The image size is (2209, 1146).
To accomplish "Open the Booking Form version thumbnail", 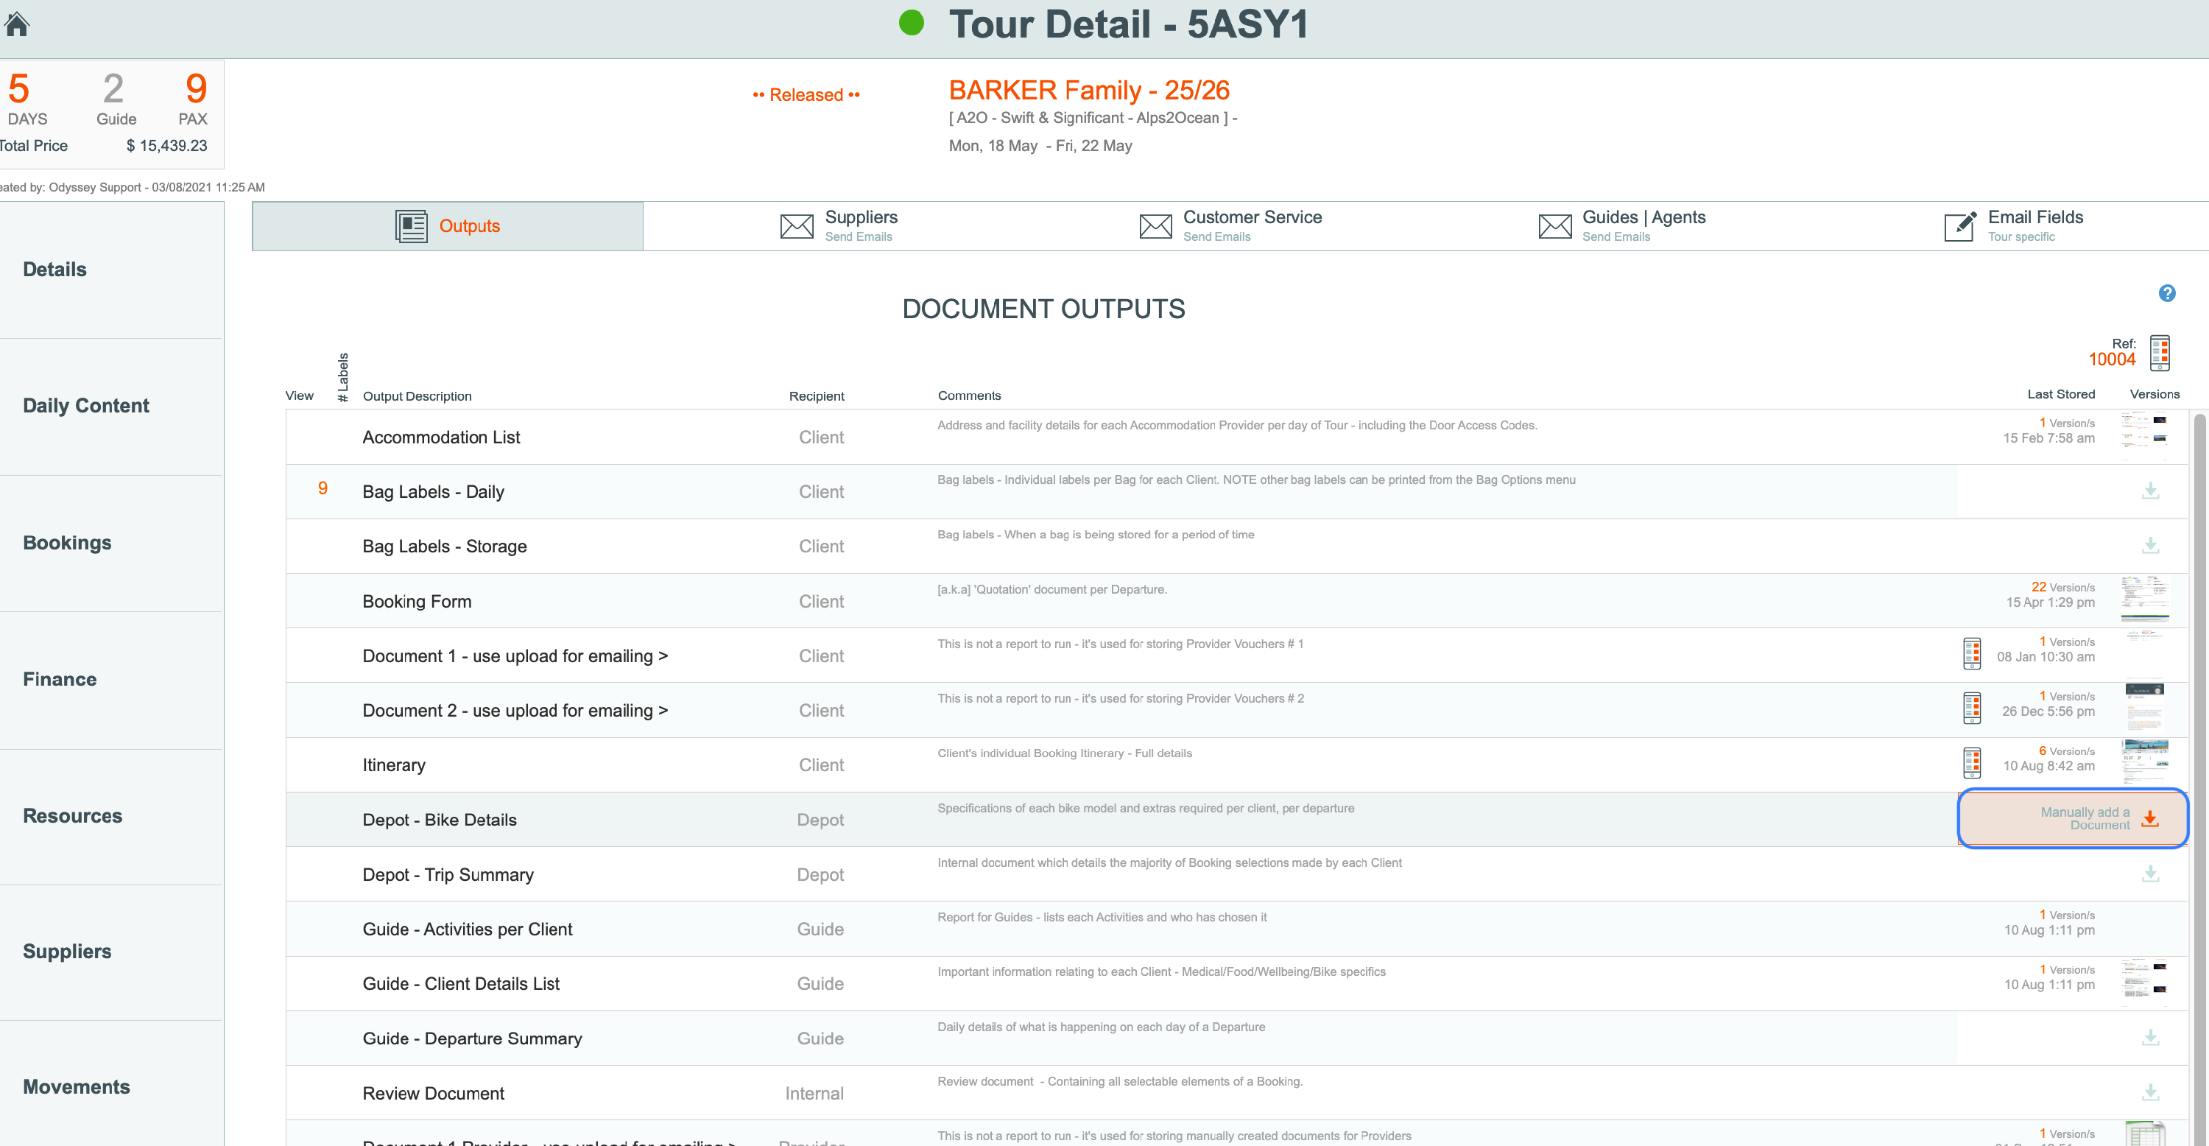I will tap(2143, 599).
